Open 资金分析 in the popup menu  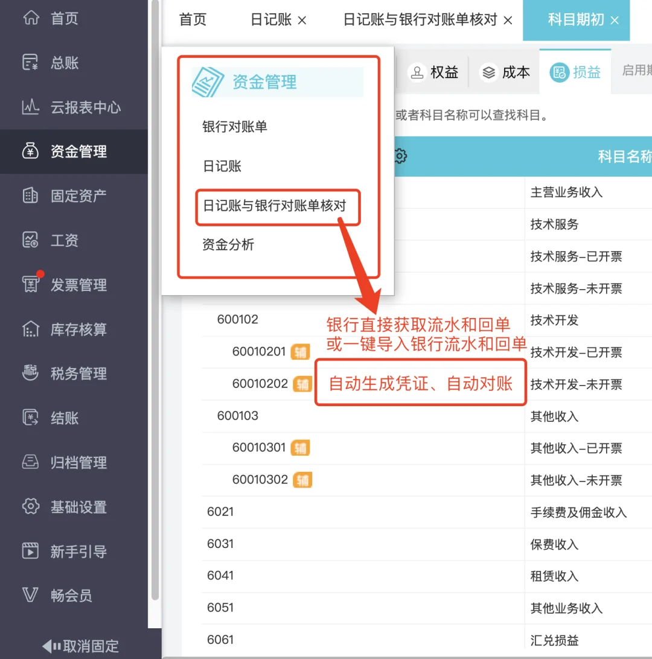(228, 245)
